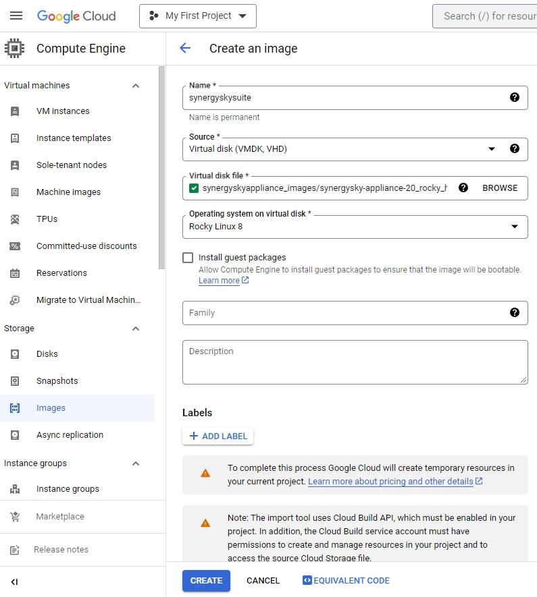Collapse the sidebar with bottom arrow icon
Screen dimensions: 537x597
[x=14, y=581]
